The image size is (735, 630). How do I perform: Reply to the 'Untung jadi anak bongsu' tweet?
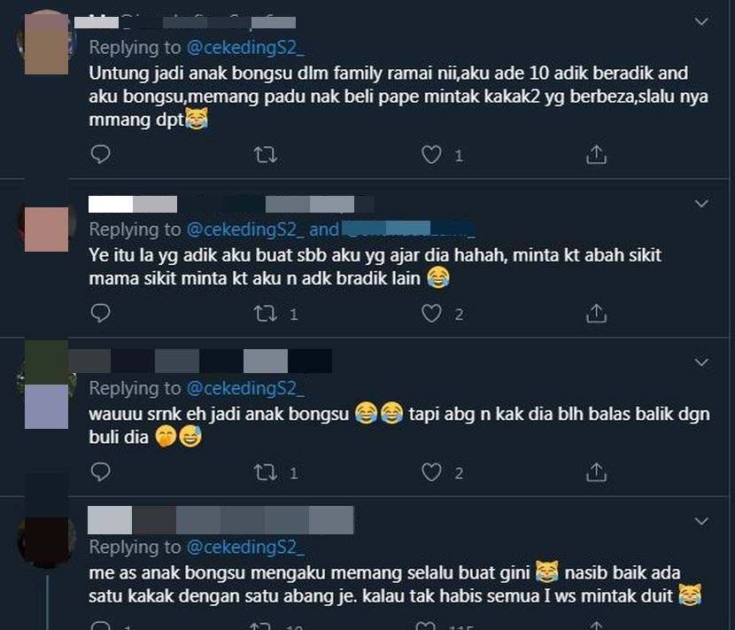point(100,154)
